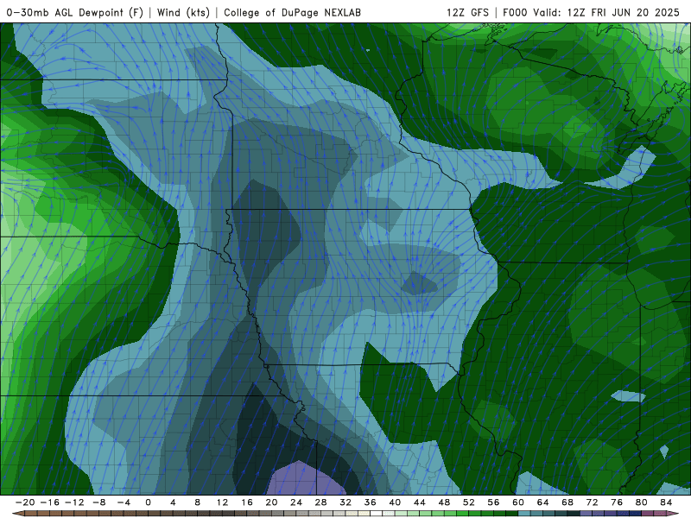
Task: Click the "44" legend value
Action: [420, 502]
